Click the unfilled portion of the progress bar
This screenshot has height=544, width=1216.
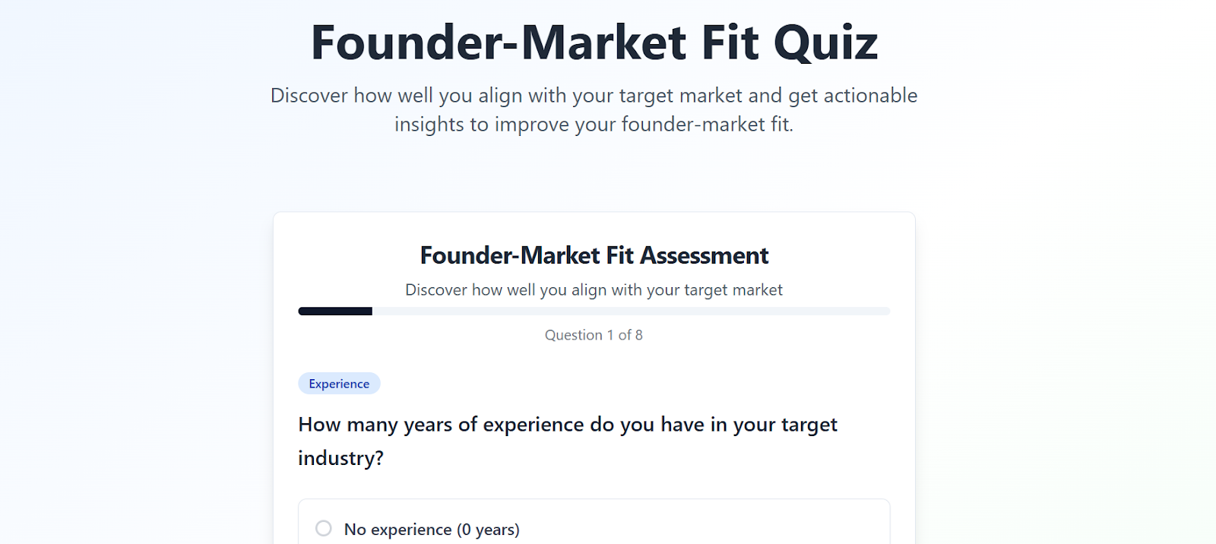(x=631, y=311)
